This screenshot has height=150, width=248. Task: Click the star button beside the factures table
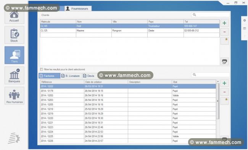pyautogui.click(x=225, y=101)
